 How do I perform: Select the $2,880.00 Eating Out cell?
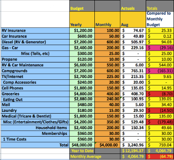coord(82,99)
